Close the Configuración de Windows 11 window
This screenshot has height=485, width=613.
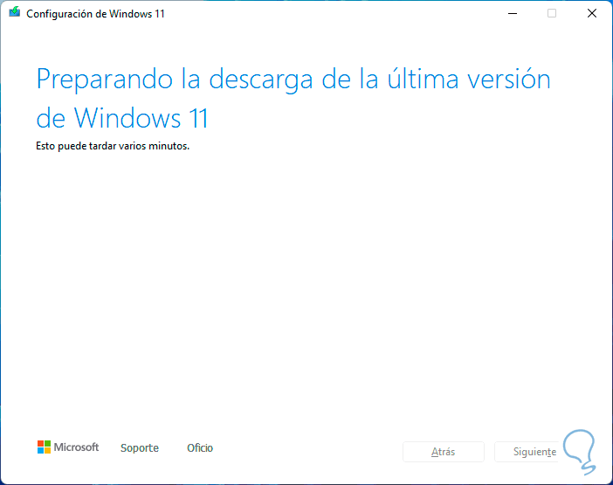[592, 14]
